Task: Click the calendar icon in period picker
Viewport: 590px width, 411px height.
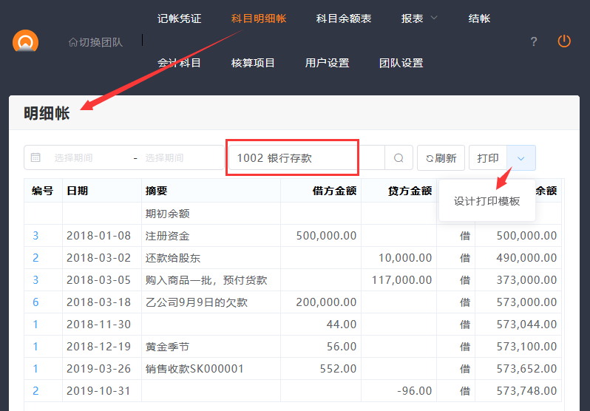Action: click(35, 157)
